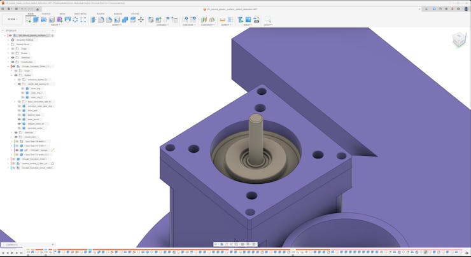Toggle eye of Origin under Circular_Conveyor_Driver

(16, 71)
